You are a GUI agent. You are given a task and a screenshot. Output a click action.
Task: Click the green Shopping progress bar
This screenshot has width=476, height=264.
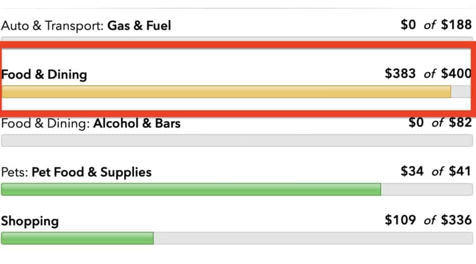(77, 238)
